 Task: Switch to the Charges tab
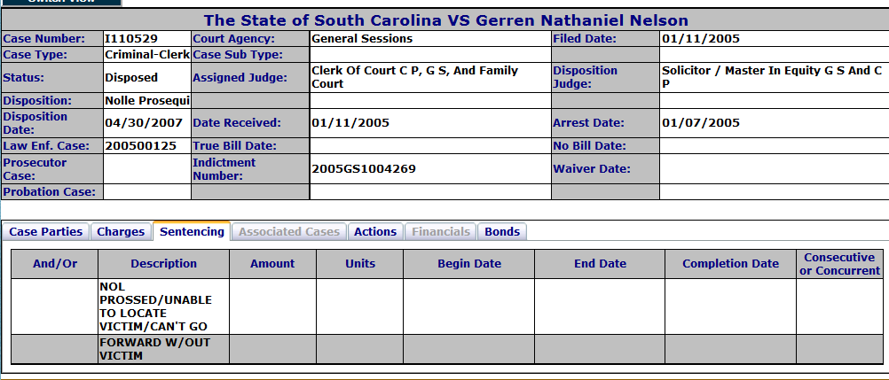[x=121, y=231]
